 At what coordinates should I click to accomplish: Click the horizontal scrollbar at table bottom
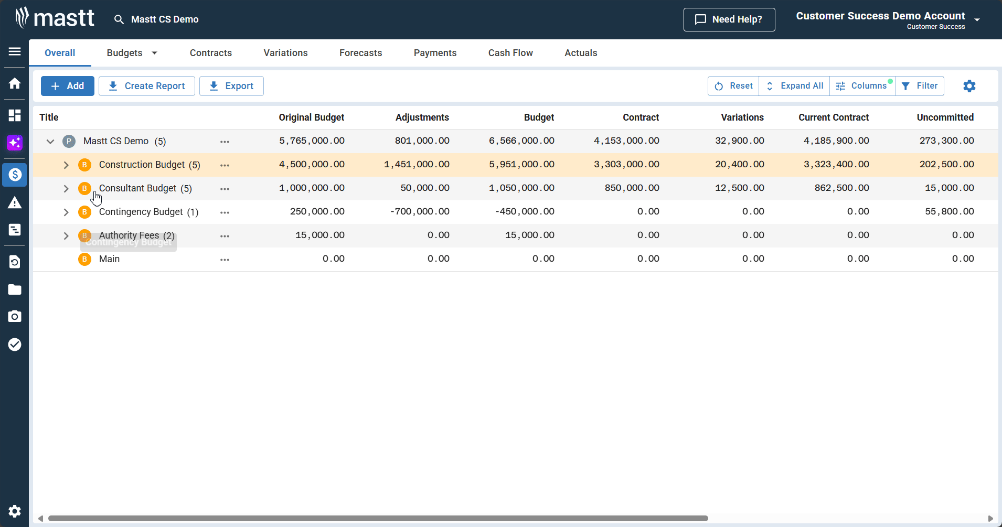378,518
